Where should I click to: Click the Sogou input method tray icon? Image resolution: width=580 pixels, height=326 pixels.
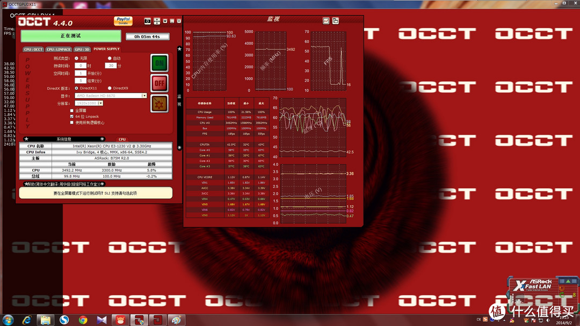tap(485, 320)
